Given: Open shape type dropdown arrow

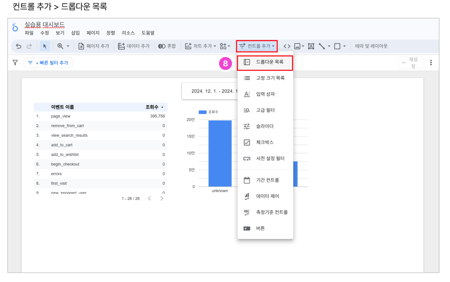Looking at the screenshot, I should click(x=344, y=46).
